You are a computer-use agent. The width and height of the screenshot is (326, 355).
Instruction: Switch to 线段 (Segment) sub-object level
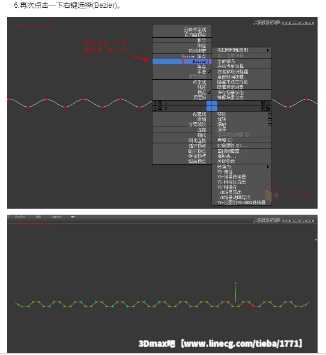pos(202,88)
